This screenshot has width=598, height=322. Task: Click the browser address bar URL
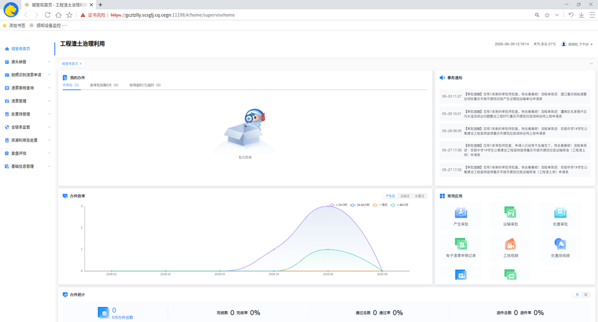click(172, 15)
